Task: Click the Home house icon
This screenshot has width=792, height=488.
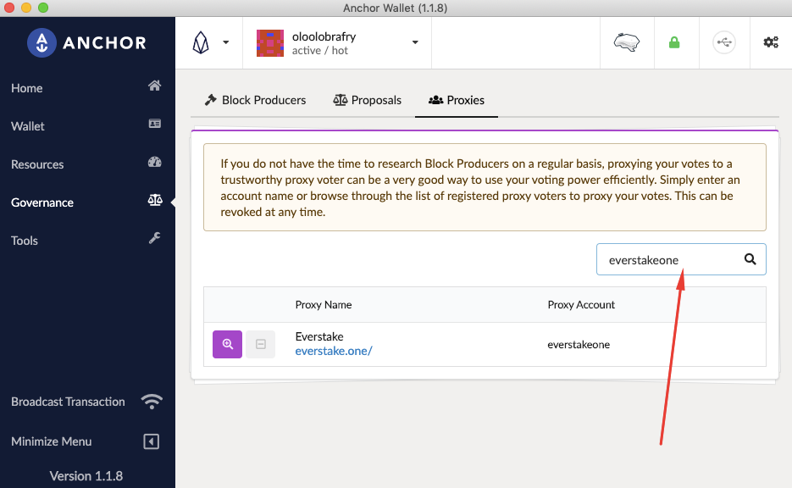Action: pyautogui.click(x=154, y=86)
